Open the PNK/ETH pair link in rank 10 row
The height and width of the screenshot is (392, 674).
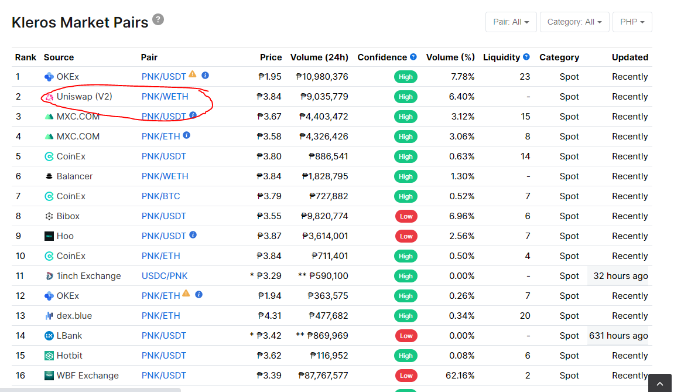pos(161,257)
